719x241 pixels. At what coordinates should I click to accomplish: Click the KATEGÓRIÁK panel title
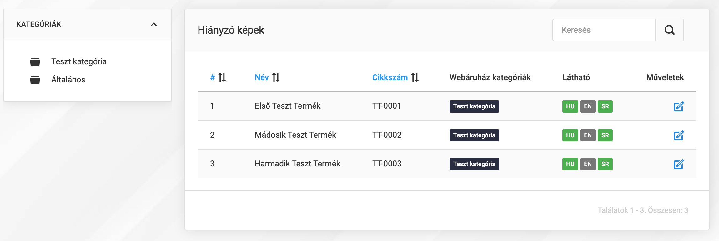click(x=39, y=24)
